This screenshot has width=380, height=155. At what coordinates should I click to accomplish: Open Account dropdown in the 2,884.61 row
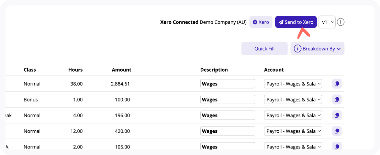[293, 84]
